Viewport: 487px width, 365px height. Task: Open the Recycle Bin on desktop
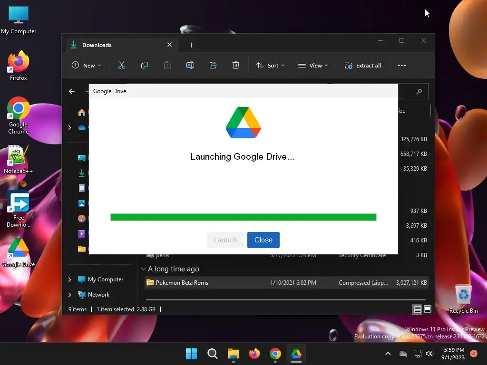pos(463,299)
